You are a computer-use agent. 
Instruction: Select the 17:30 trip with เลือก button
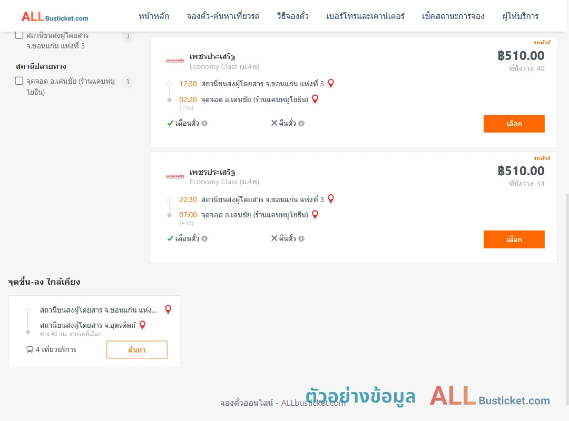pos(514,124)
